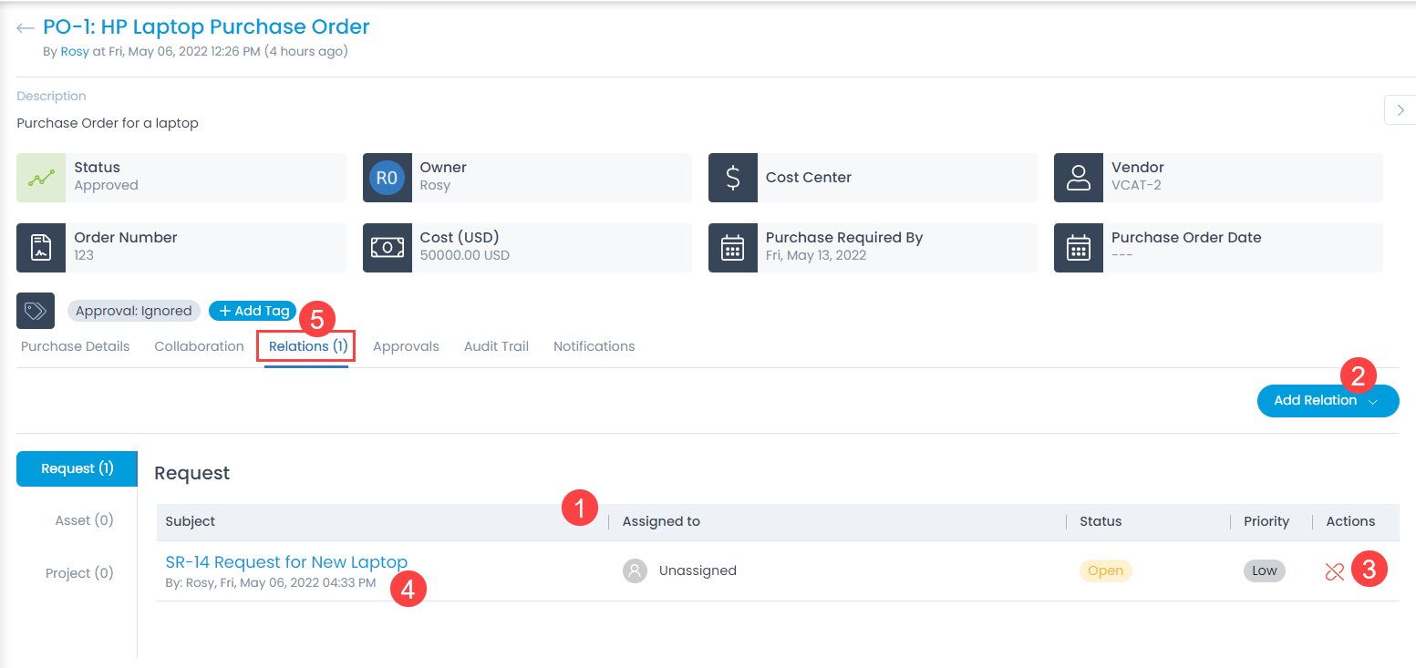The width and height of the screenshot is (1416, 668).
Task: Open the Audit Trail tab
Action: coord(495,345)
